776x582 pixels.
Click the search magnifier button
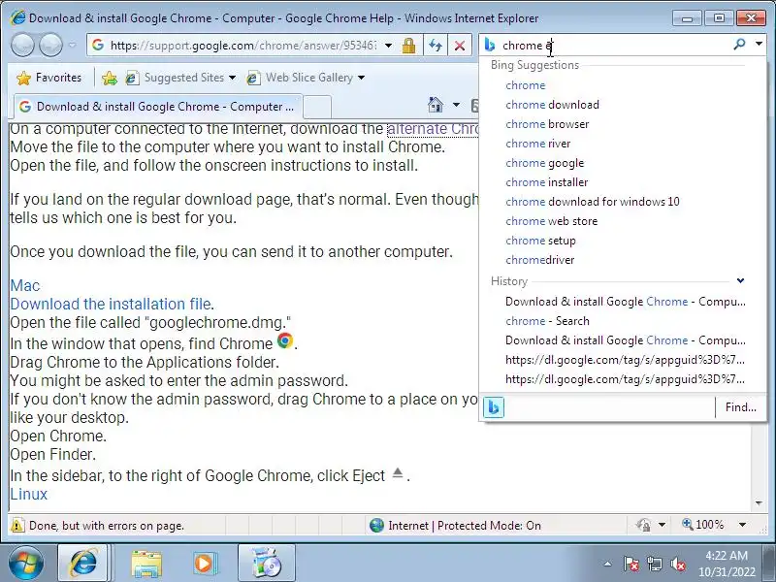point(739,45)
